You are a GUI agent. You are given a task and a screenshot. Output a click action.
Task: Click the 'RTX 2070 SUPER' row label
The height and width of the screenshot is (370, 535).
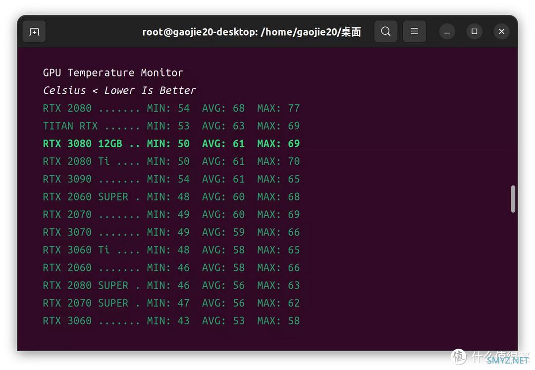86,304
